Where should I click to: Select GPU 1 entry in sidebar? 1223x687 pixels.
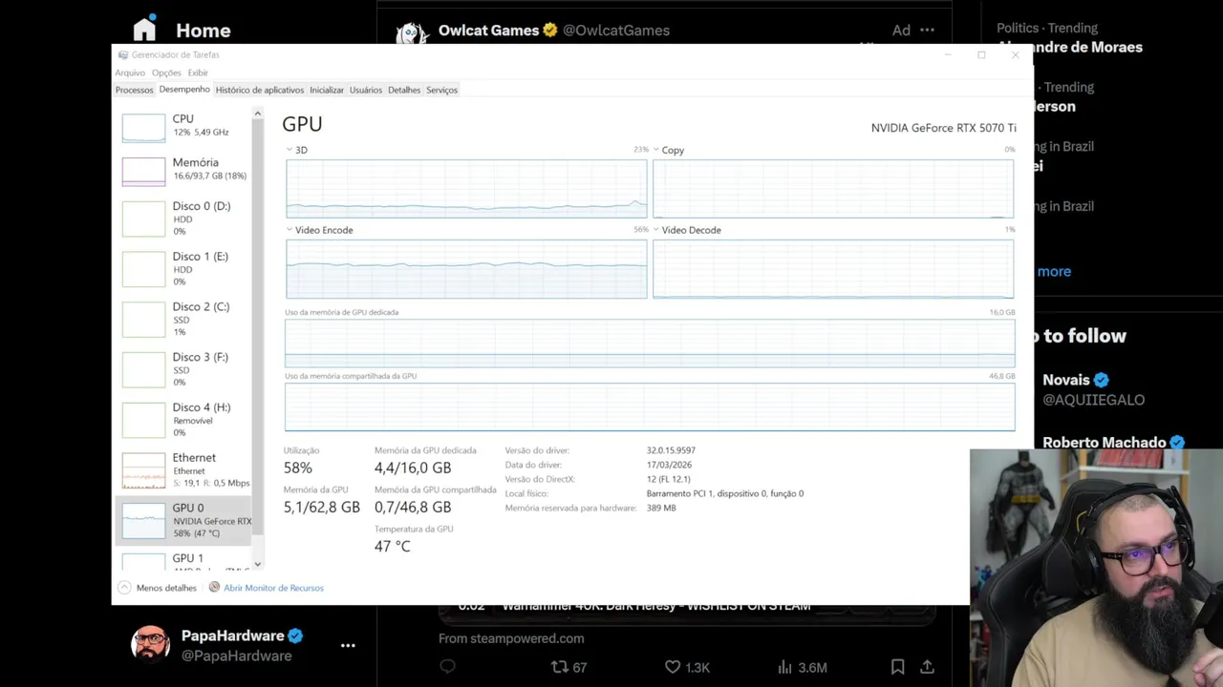(184, 560)
